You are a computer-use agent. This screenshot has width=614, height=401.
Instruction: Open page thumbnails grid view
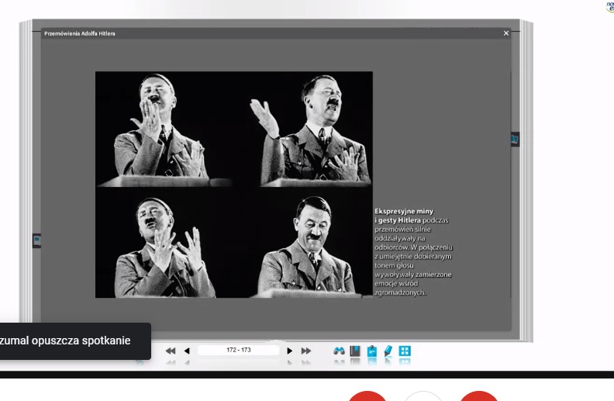(x=404, y=351)
